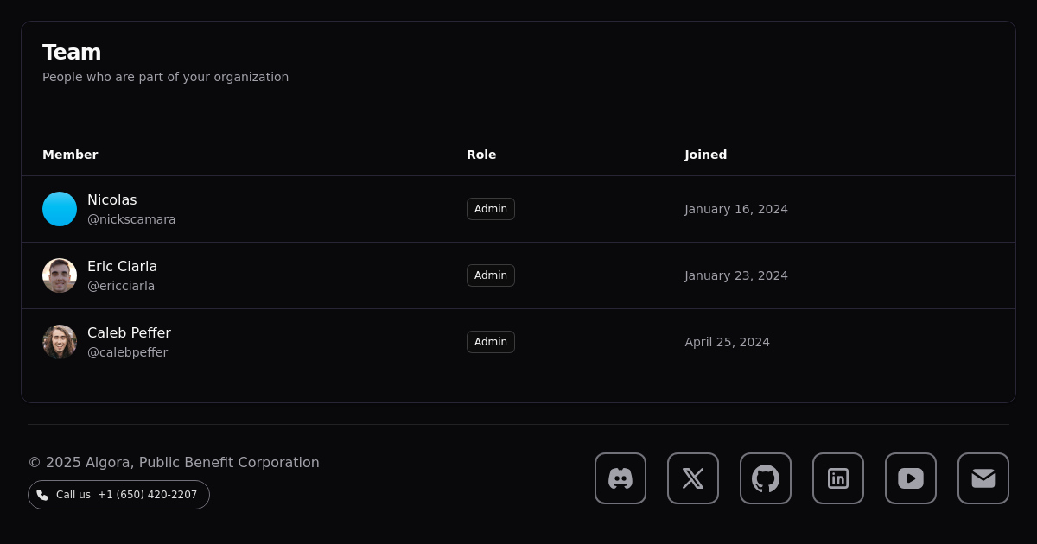Open the @nickscamara handle

click(x=131, y=219)
